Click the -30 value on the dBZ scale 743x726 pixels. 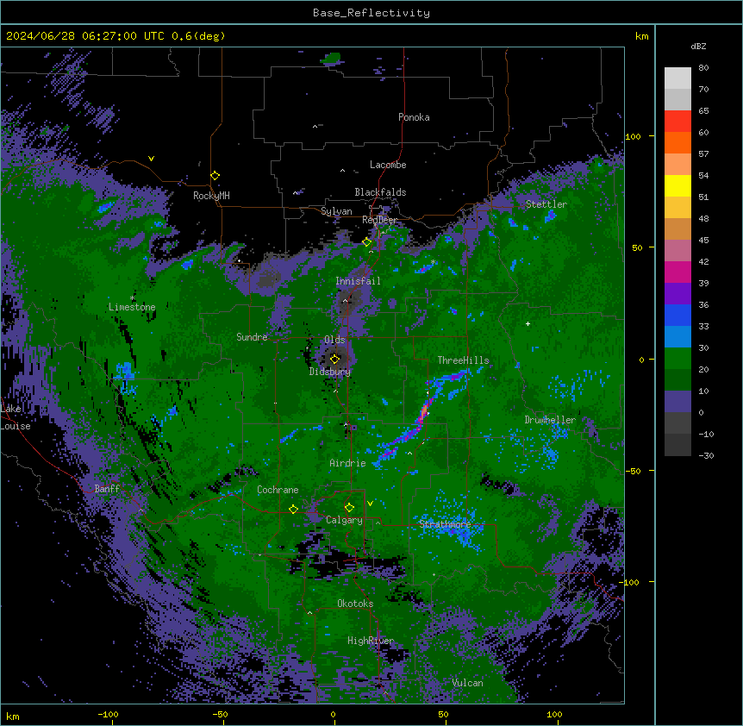706,455
